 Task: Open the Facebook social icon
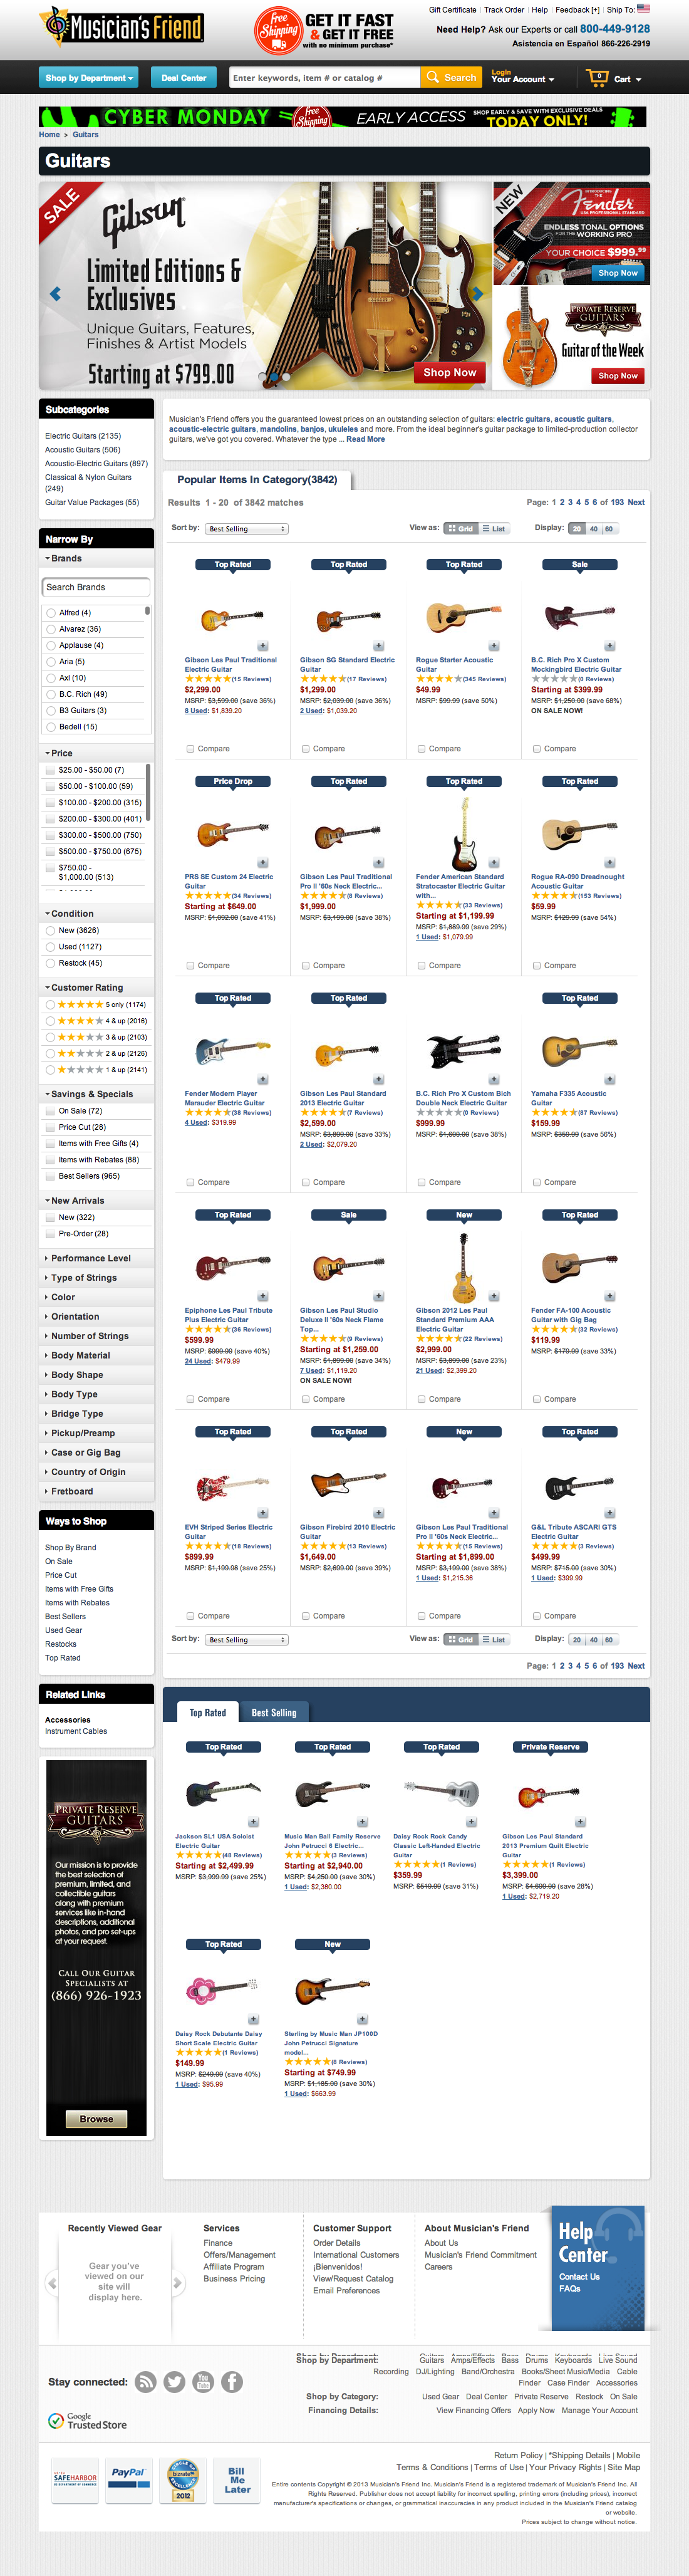coord(232,2382)
